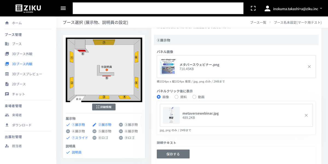
Task: Click the ZIKU logo in the top-left corner
Action: click(27, 8)
